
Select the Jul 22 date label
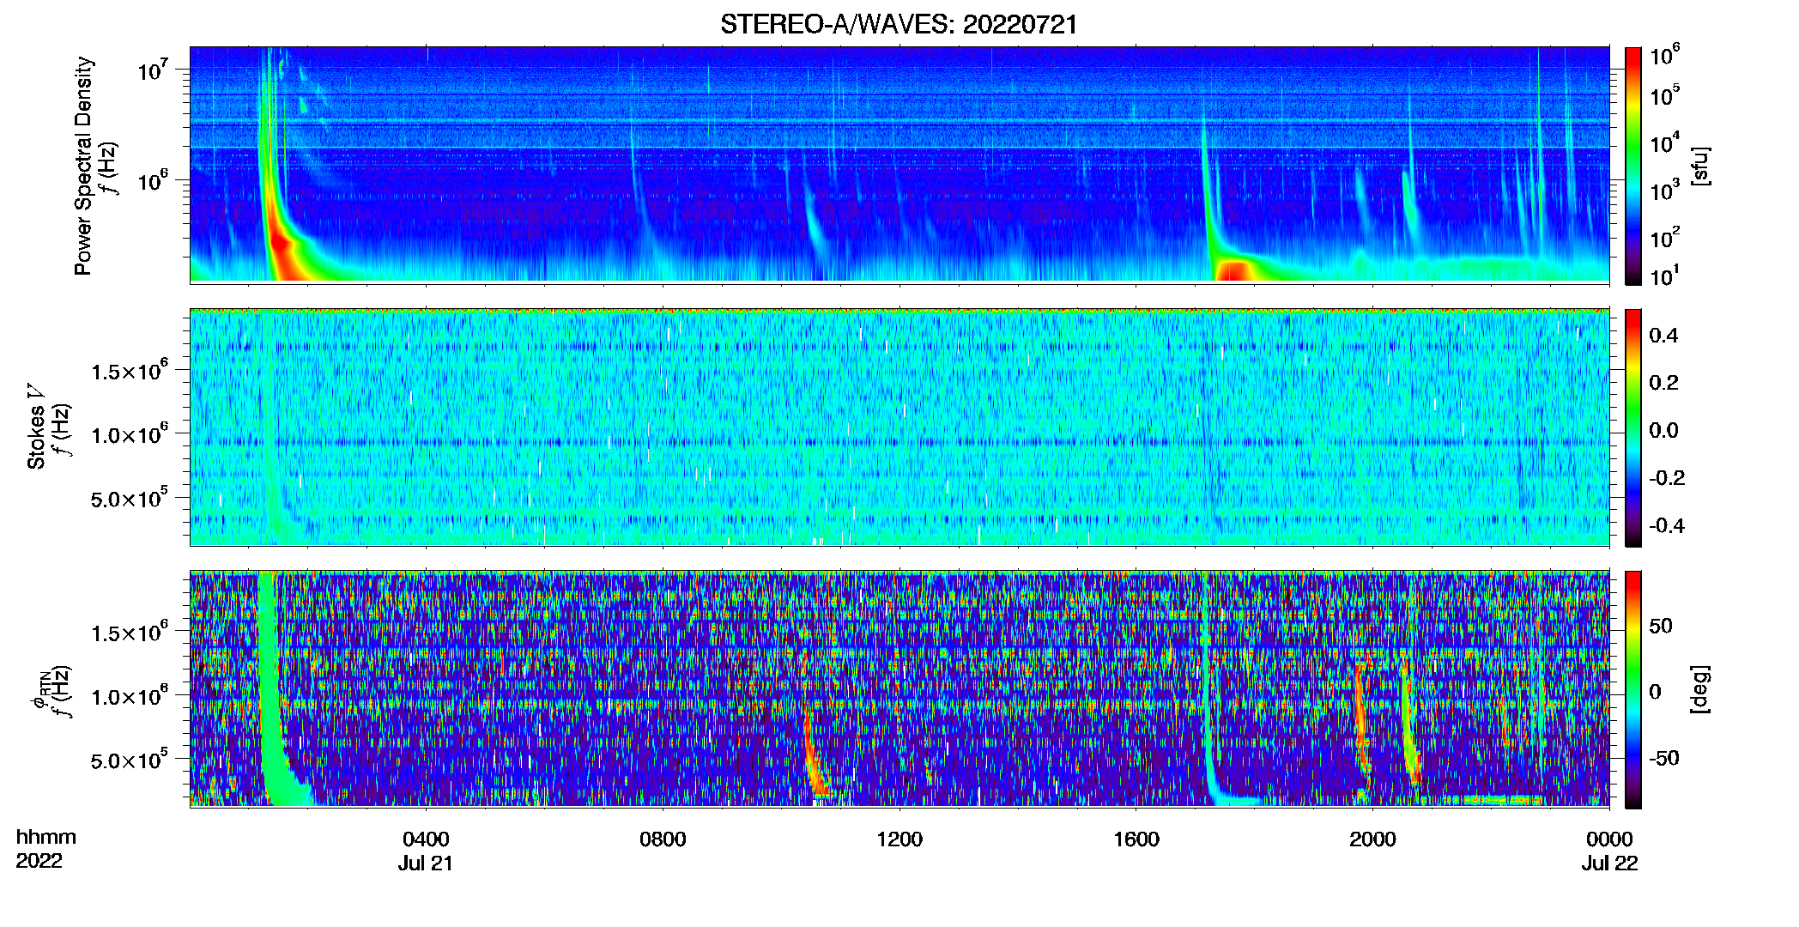point(1610,863)
